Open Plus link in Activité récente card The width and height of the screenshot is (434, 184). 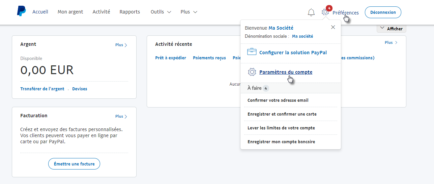[391, 42]
